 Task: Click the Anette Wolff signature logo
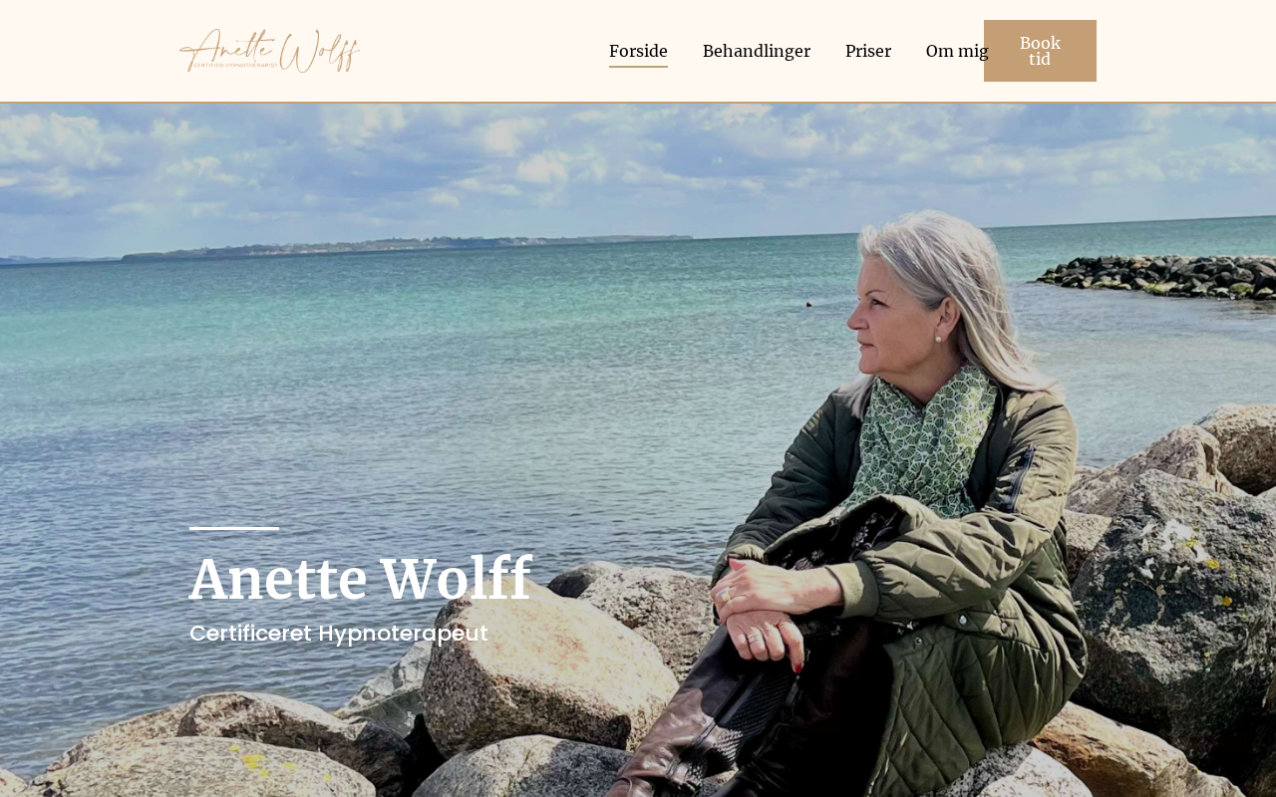[269, 51]
